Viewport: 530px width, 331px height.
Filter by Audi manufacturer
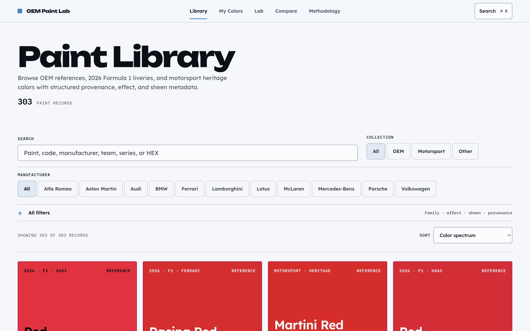pos(136,189)
